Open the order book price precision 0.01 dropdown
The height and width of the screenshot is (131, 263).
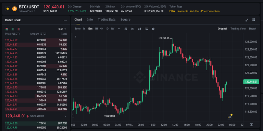point(62,29)
